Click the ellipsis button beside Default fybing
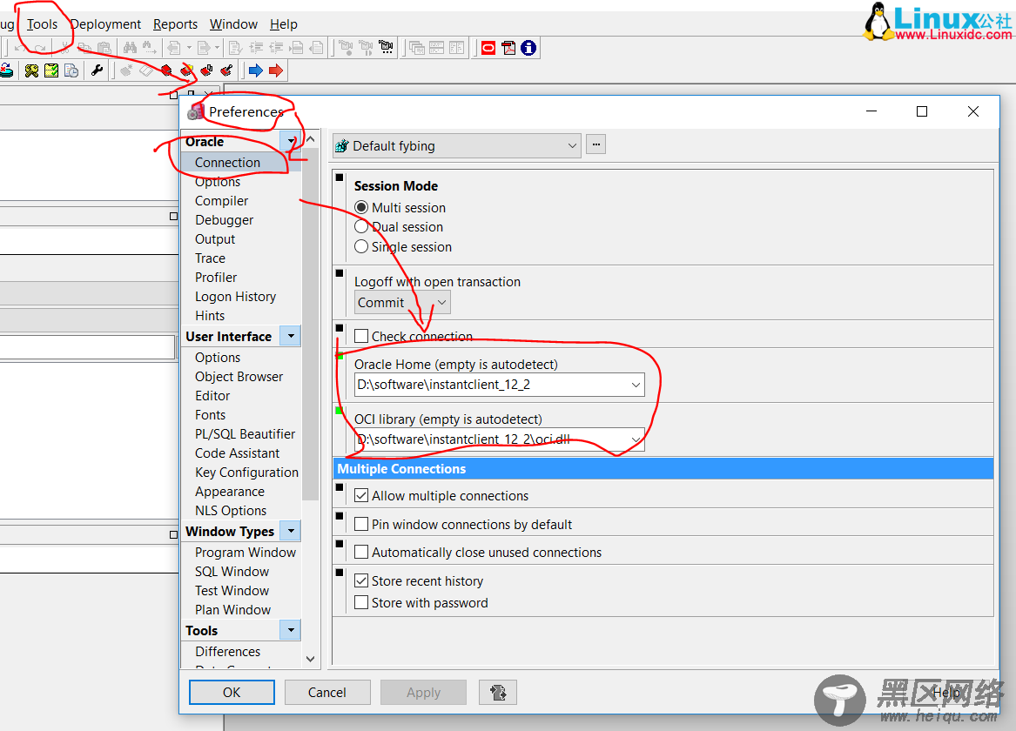 click(x=595, y=144)
